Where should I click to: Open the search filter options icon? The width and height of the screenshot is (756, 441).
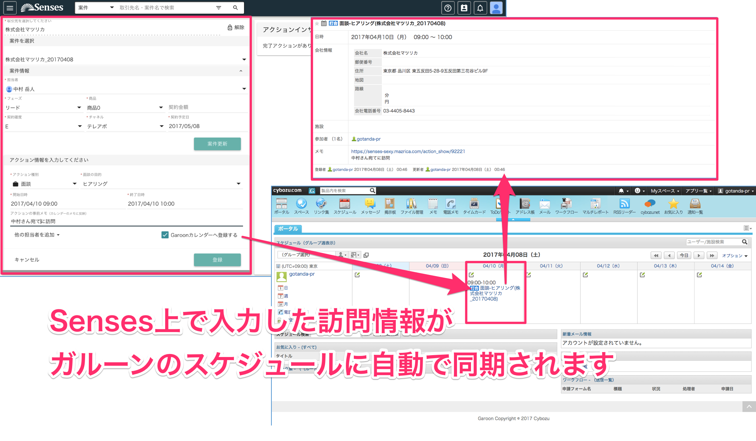point(218,8)
